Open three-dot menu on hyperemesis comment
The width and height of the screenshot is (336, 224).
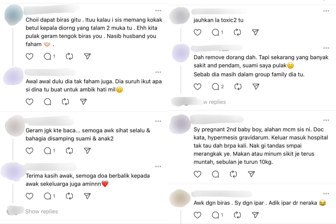coord(326,120)
